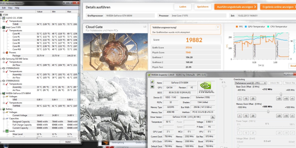Click +1 under Memory Clock Offset
The image size is (296, 148).
click(x=292, y=116)
